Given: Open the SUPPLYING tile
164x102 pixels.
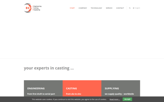Looking at the screenshot, I should coord(121,88).
